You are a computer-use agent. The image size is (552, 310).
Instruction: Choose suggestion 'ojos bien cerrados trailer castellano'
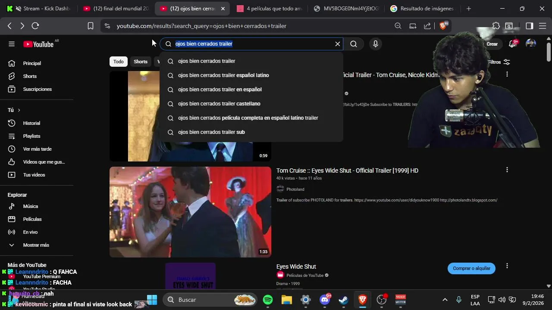[251, 104]
